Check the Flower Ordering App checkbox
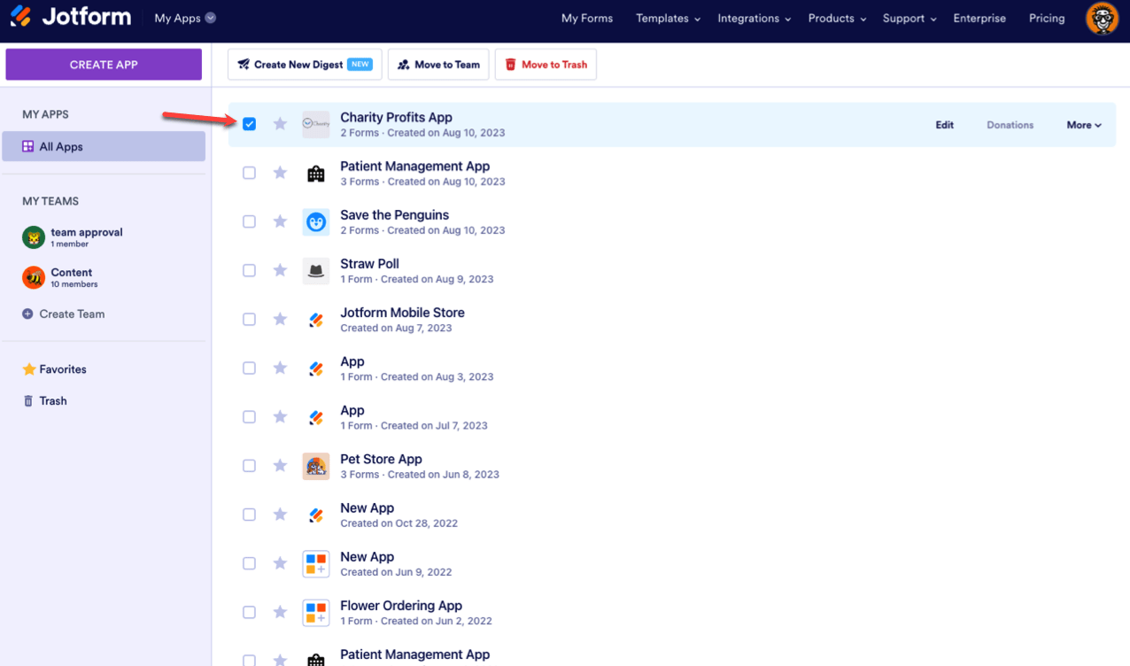 tap(249, 612)
